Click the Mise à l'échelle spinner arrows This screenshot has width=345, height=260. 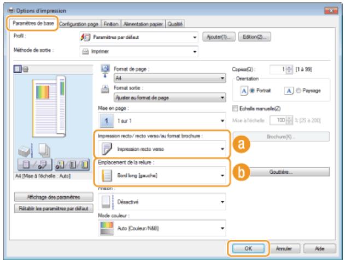point(290,120)
